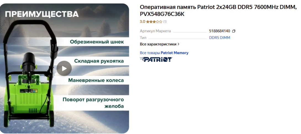This screenshot has width=301, height=134.
Task: Play the product video
Action: click(64, 68)
